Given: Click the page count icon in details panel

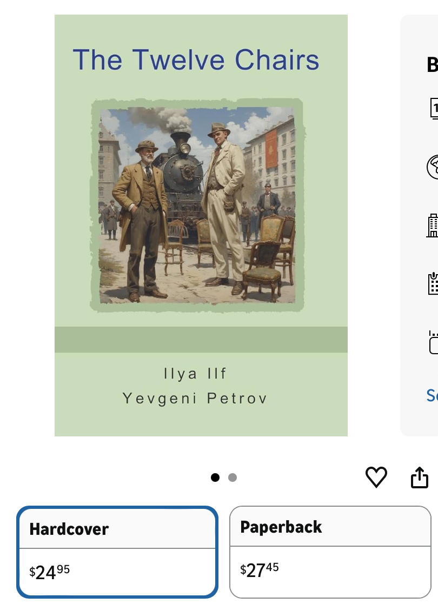Looking at the screenshot, I should coord(434,109).
